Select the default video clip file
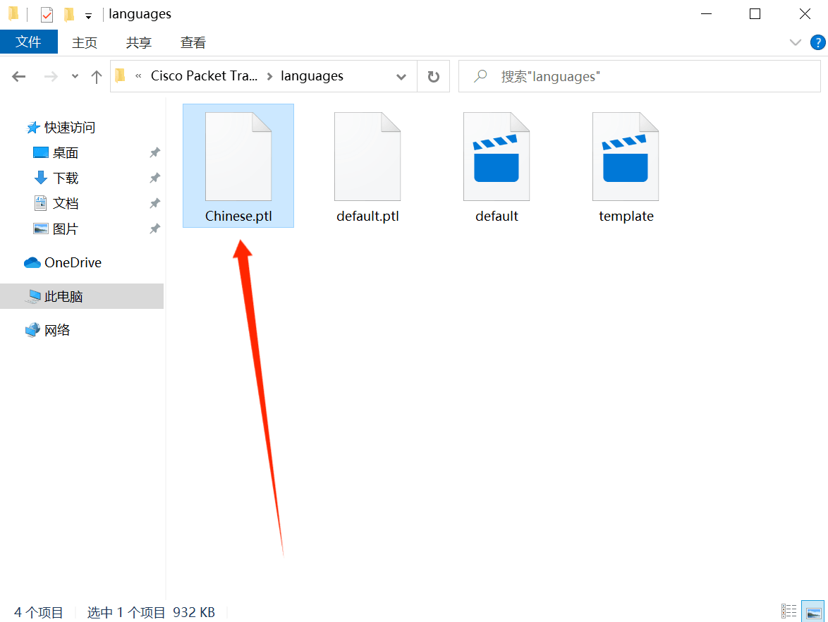Screen dimensions: 828x622 coord(497,166)
